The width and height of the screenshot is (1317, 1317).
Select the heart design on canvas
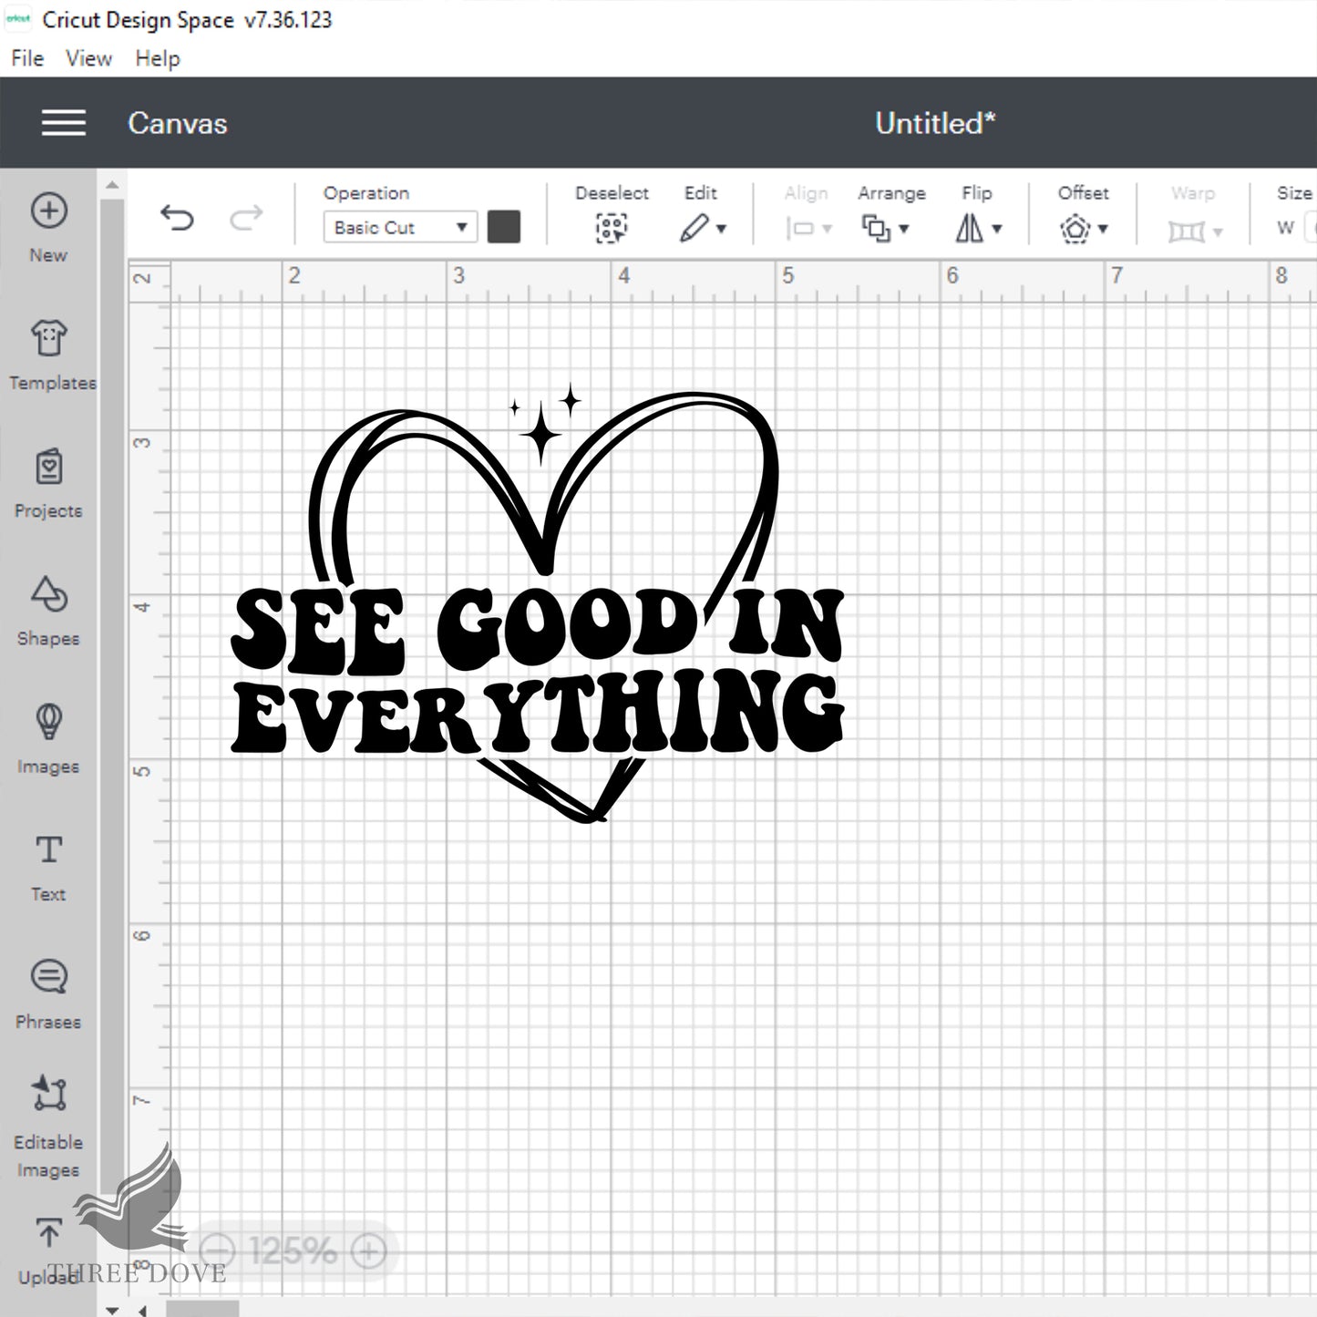coord(538,603)
